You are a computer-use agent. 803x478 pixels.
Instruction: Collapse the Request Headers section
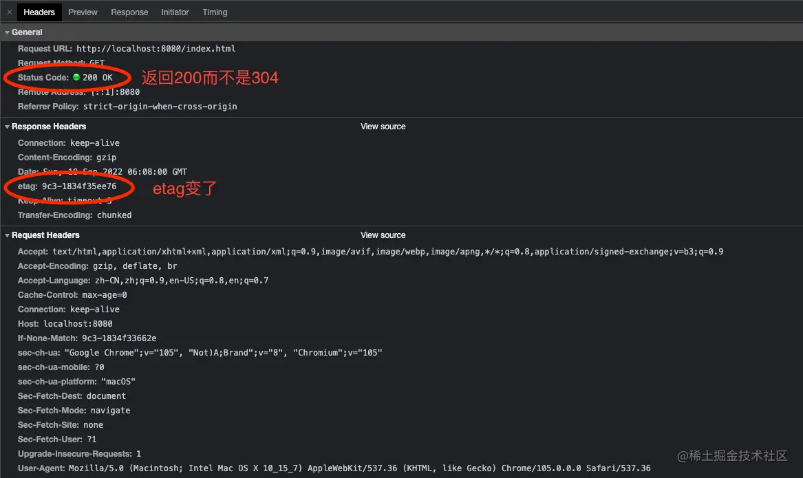point(7,235)
